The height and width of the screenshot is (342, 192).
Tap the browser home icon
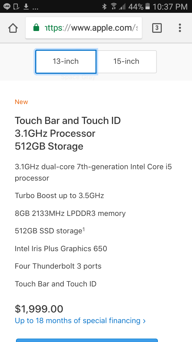tap(13, 28)
